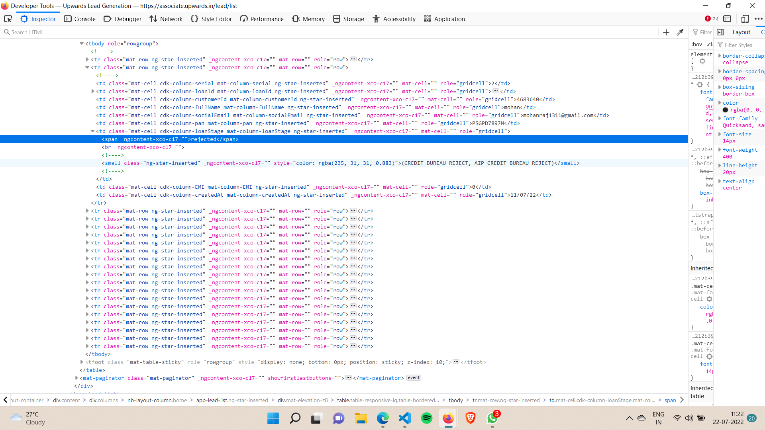
Task: Collapse the tbody rowgroup node
Action: [x=82, y=43]
